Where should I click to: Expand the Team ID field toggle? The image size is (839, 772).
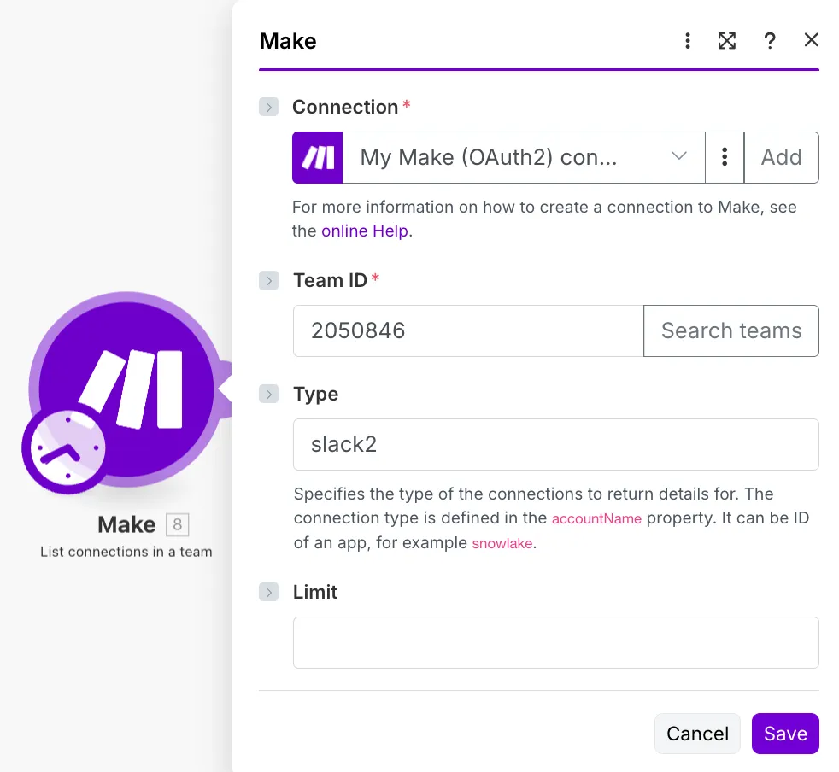click(268, 280)
